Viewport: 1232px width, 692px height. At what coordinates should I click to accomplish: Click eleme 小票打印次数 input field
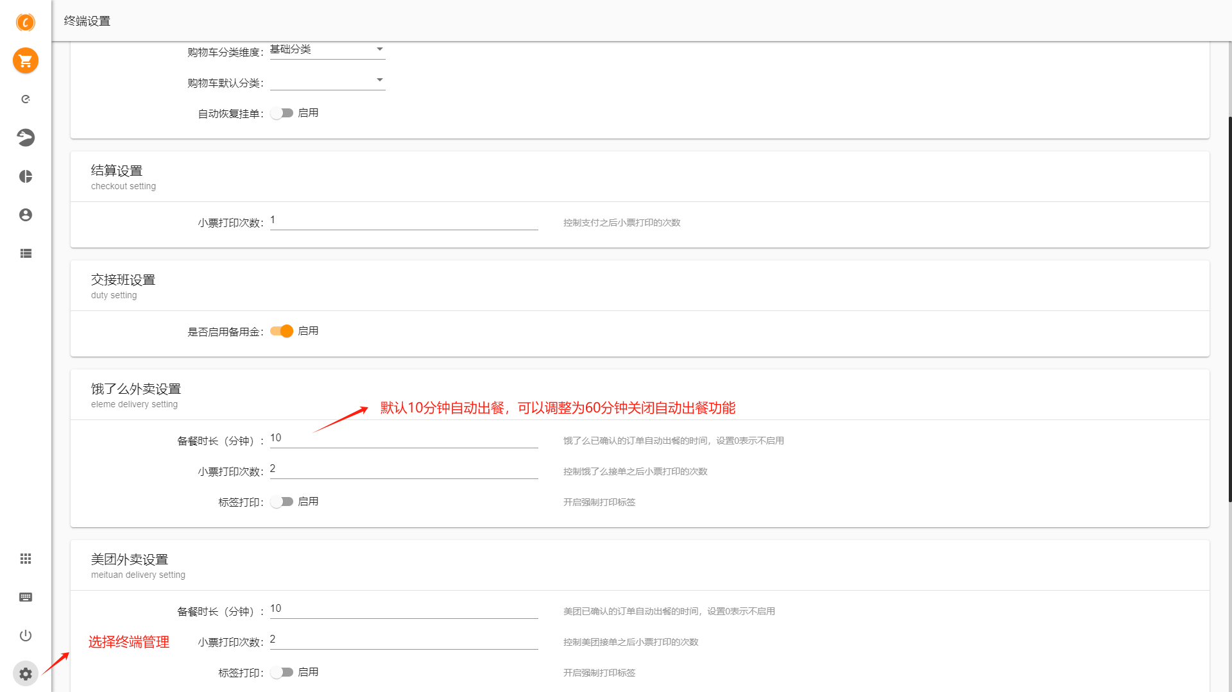point(404,470)
